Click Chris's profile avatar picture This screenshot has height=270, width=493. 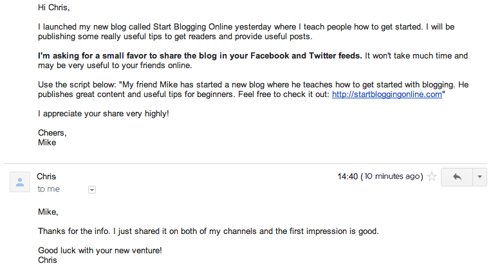click(x=20, y=182)
